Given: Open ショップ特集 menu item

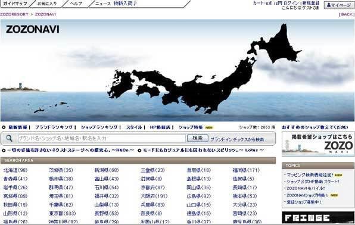Looking at the screenshot, I should tap(191, 127).
